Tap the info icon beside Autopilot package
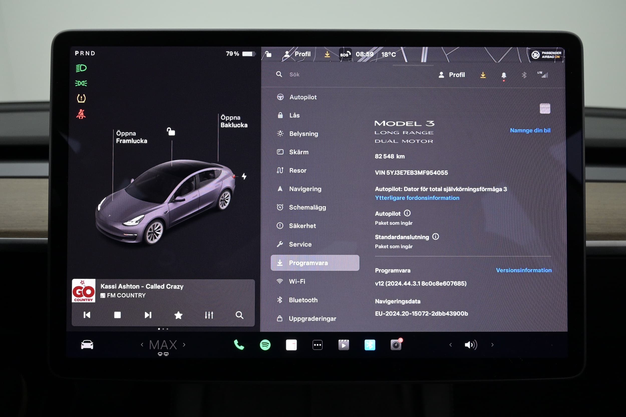This screenshot has width=626, height=417. coord(407,213)
